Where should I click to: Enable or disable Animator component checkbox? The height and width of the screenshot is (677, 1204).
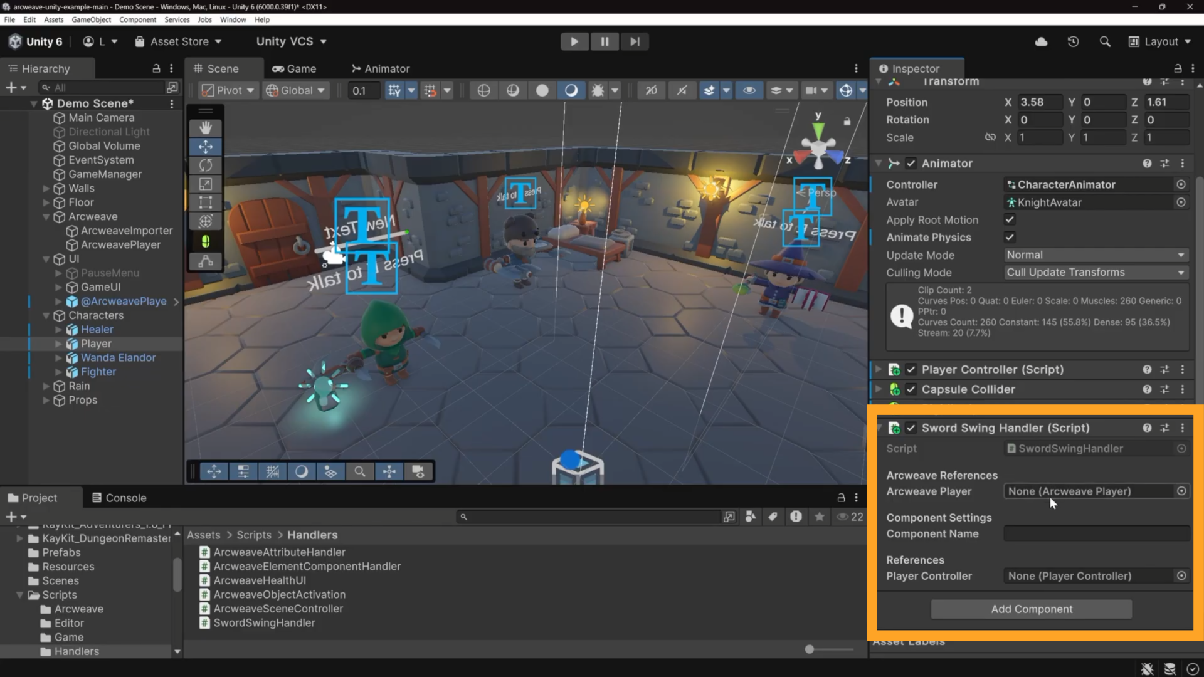pyautogui.click(x=911, y=164)
